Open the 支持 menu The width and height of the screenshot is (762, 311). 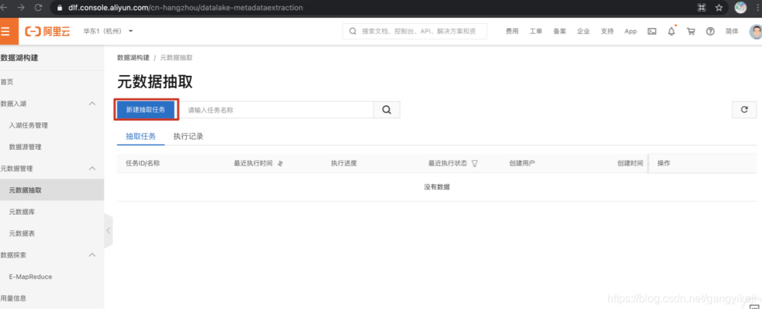coord(607,31)
